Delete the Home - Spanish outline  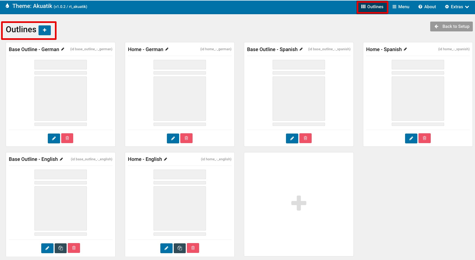424,138
